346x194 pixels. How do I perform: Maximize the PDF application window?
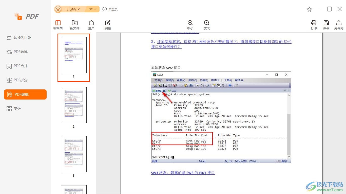[x=330, y=9]
